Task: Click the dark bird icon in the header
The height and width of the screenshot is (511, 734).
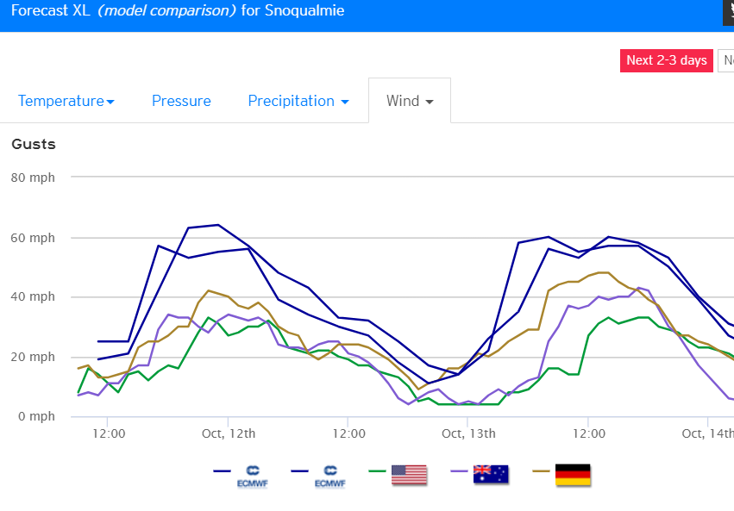Action: (727, 12)
